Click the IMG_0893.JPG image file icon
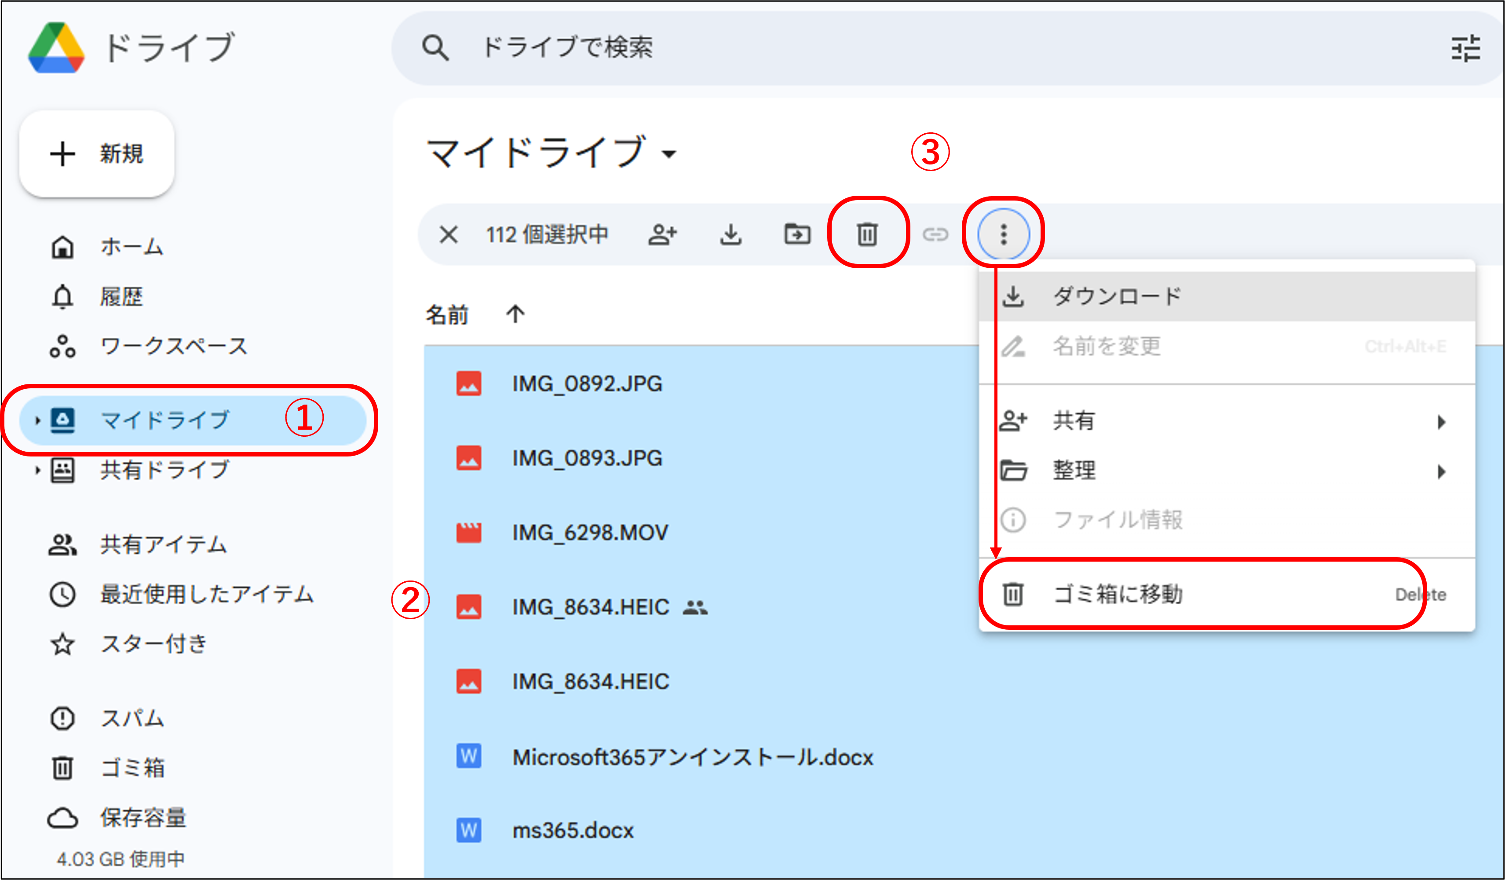This screenshot has width=1505, height=880. [469, 459]
